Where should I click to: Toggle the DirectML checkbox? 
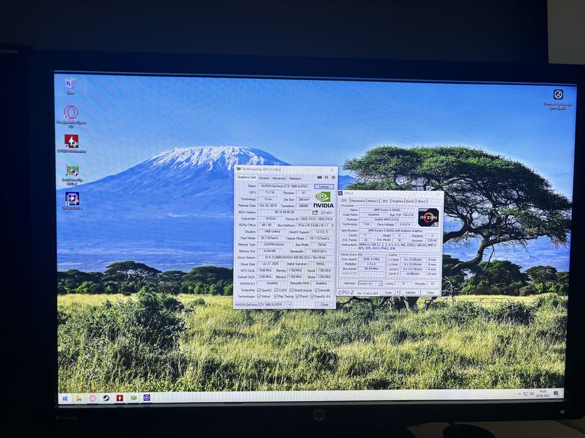(317, 290)
